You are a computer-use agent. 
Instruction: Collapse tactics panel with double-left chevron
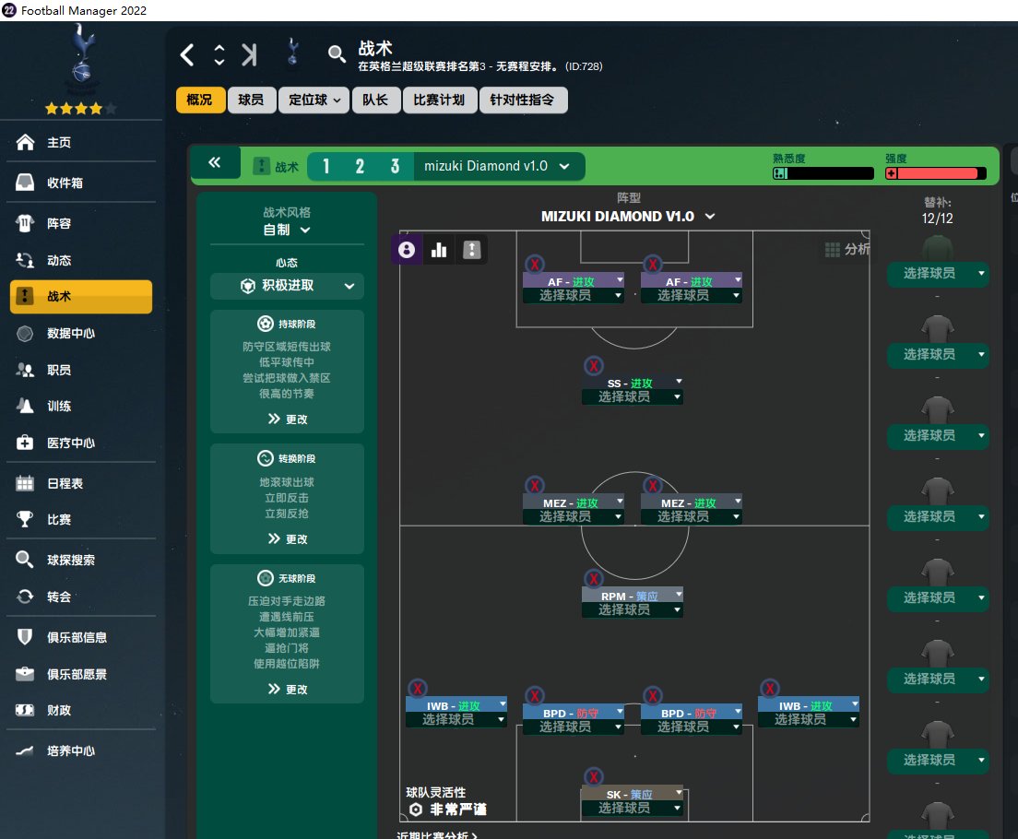[214, 162]
